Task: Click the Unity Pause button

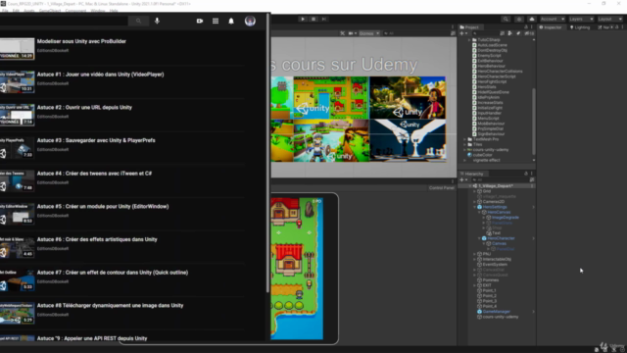Action: [x=313, y=19]
